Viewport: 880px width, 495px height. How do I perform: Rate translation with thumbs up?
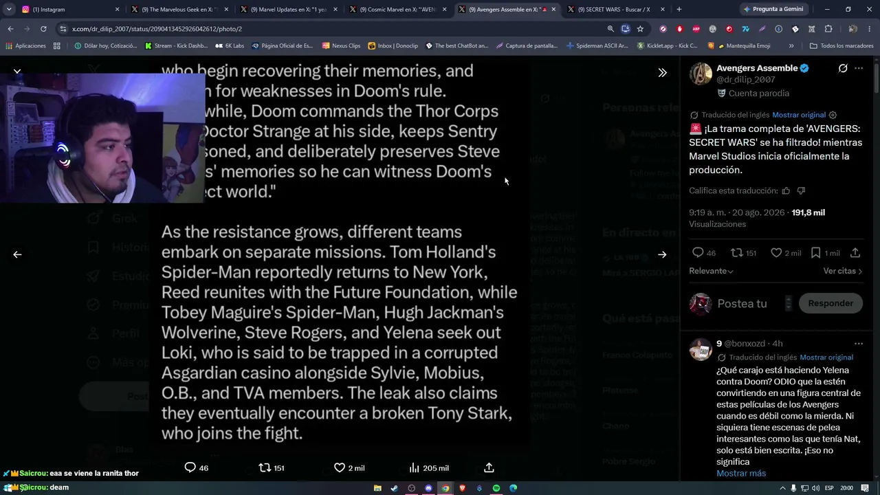coord(786,190)
